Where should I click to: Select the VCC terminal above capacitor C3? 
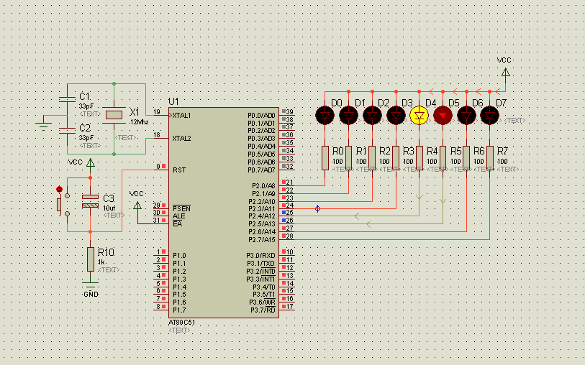click(90, 163)
